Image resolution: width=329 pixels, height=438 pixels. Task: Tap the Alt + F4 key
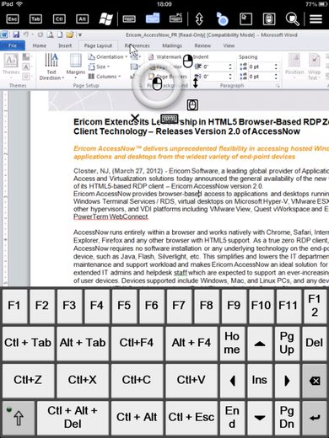191,343
